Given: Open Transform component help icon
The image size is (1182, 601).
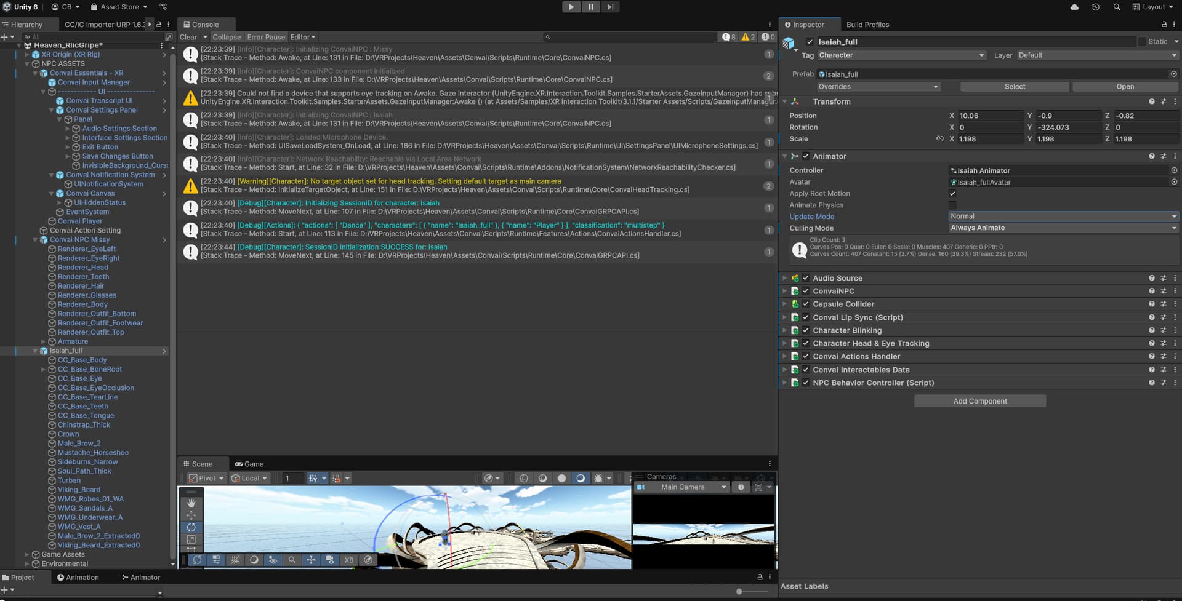Looking at the screenshot, I should 1151,101.
